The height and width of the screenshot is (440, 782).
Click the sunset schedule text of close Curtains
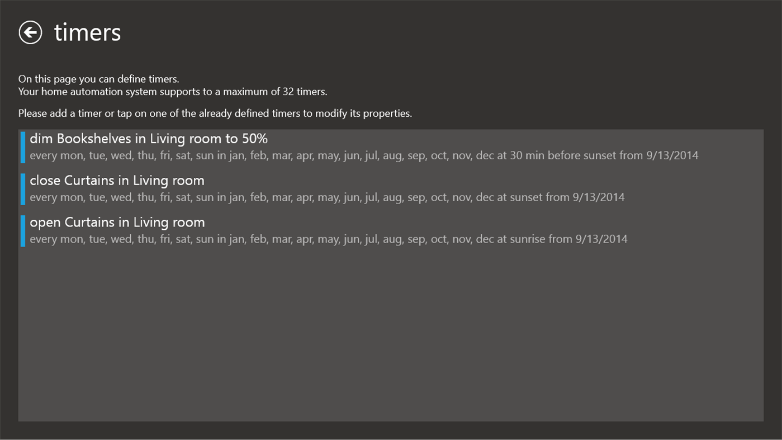point(328,197)
